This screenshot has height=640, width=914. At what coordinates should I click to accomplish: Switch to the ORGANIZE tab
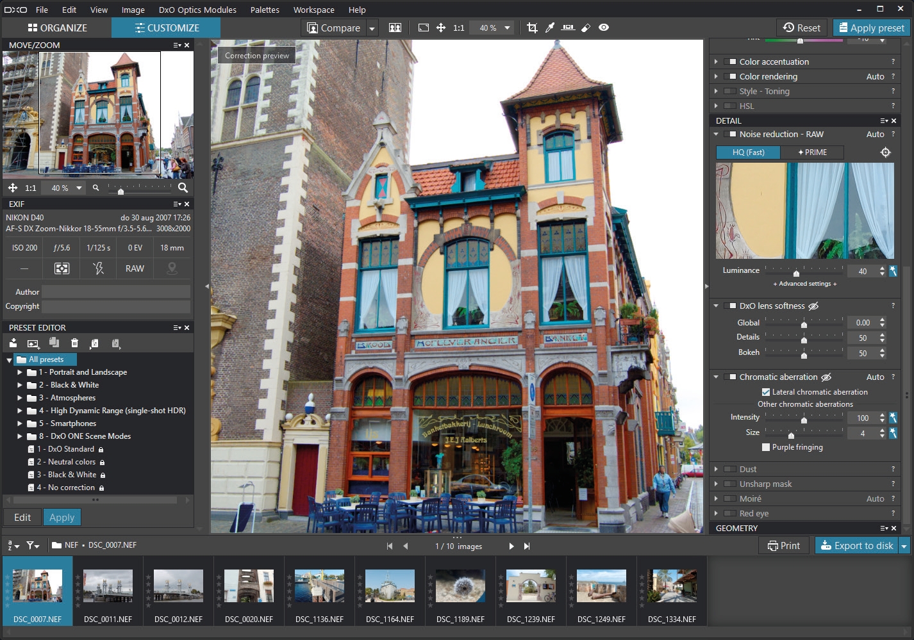[57, 28]
